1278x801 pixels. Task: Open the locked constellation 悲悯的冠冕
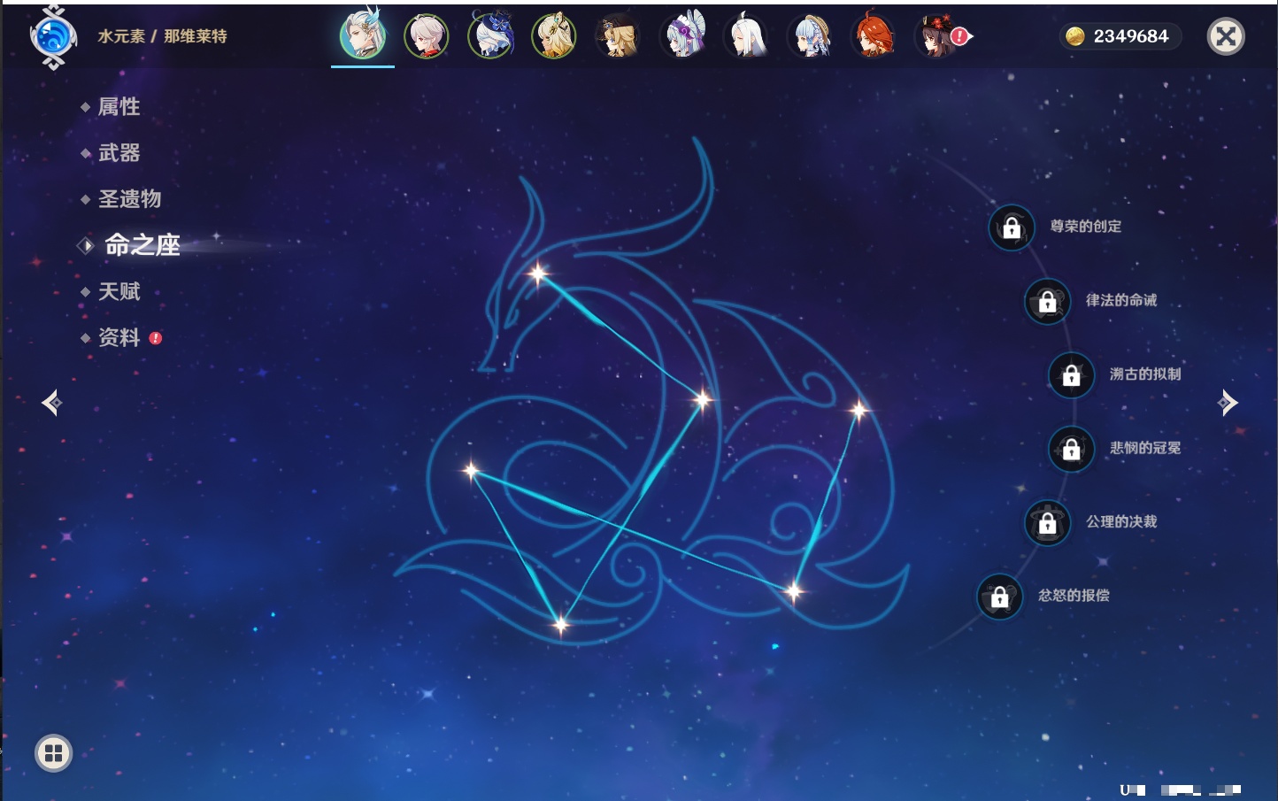pos(1071,450)
